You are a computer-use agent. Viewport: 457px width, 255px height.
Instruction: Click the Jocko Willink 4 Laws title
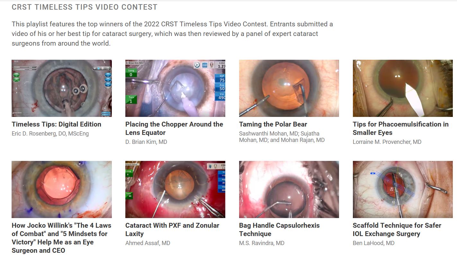(61, 238)
